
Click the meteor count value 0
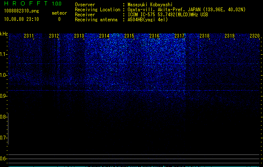click(59, 19)
